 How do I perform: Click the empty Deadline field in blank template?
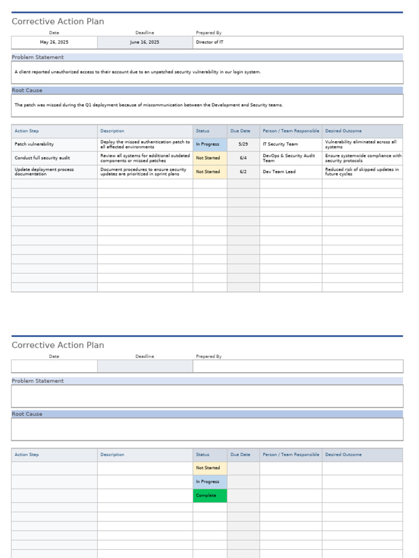(x=145, y=366)
